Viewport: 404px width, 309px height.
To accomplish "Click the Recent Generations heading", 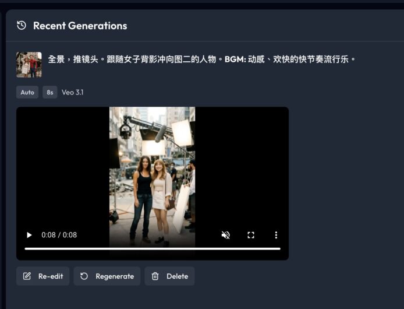I will [80, 26].
